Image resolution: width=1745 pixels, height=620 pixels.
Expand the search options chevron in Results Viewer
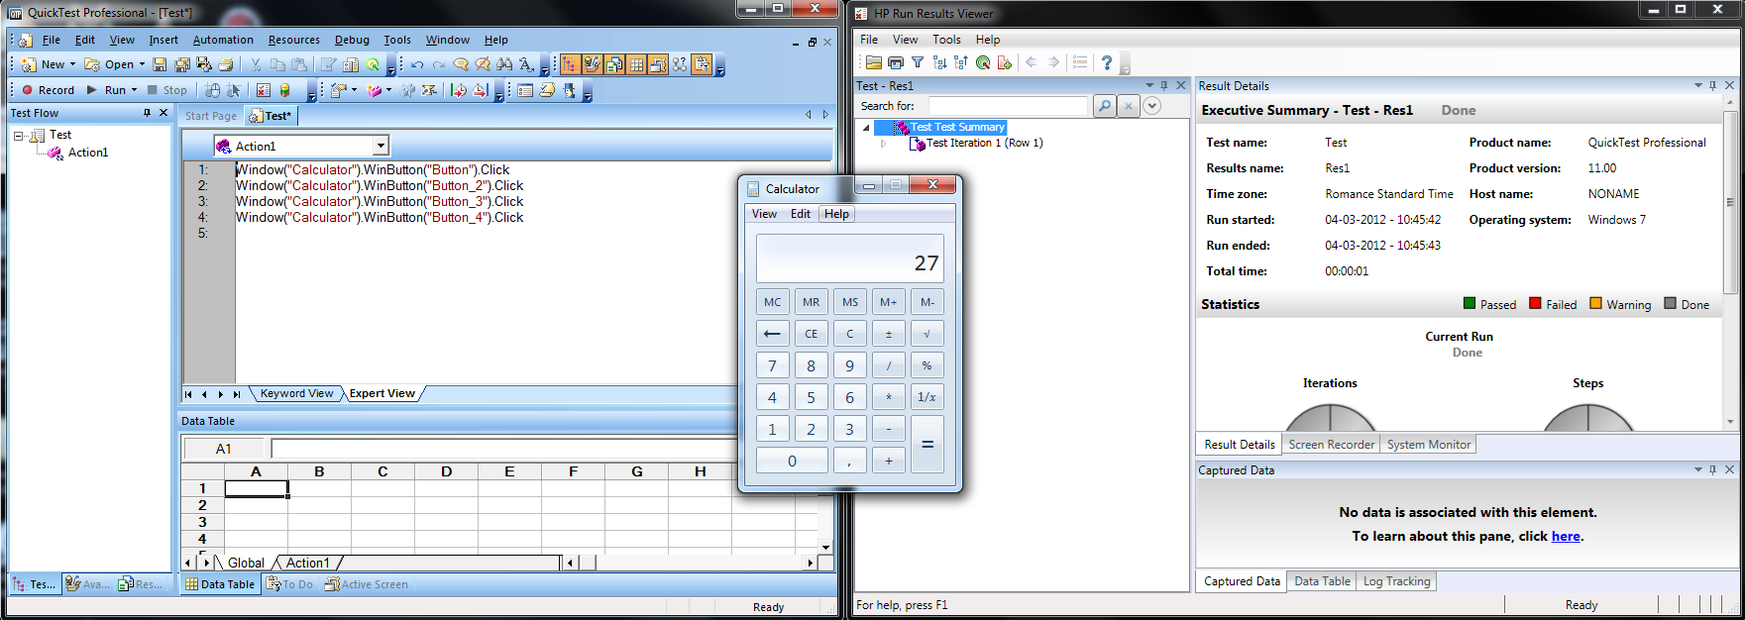coord(1151,106)
